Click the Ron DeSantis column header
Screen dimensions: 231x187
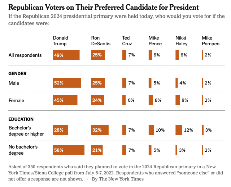click(101, 41)
